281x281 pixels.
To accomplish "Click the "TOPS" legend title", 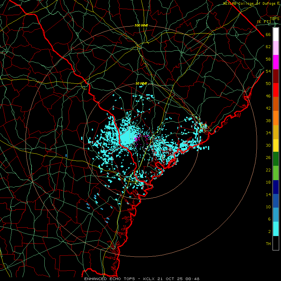I will 274,18.
